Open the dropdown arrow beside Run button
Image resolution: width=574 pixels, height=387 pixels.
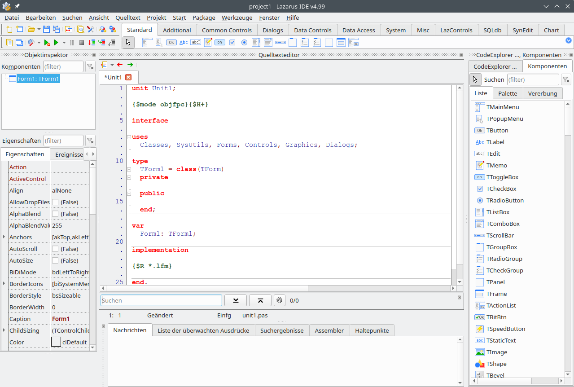coord(64,43)
